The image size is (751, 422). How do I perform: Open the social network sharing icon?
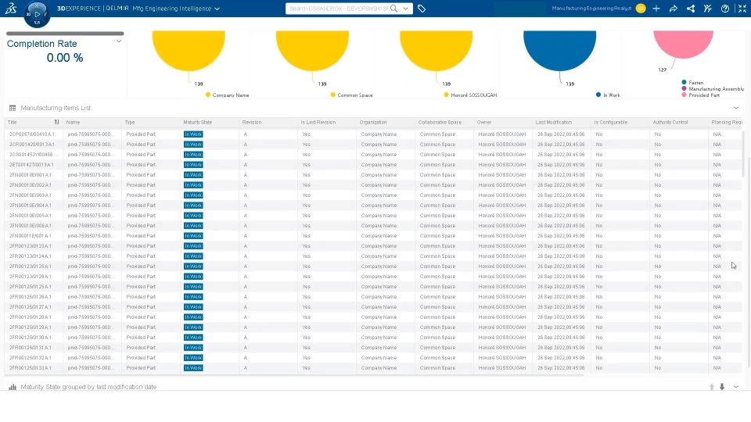[691, 9]
